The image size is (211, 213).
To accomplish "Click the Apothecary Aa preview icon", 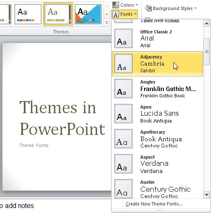I will tap(123, 139).
